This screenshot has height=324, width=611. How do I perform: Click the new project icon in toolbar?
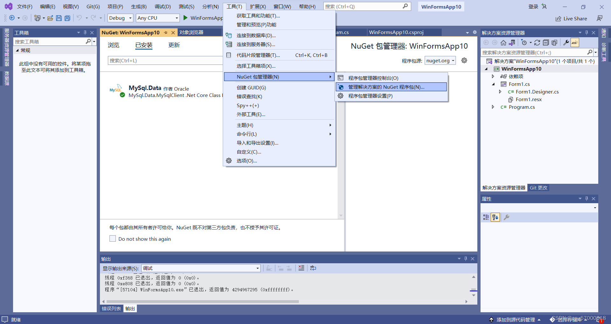click(37, 18)
